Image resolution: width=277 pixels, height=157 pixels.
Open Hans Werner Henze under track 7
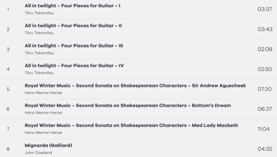pyautogui.click(x=43, y=133)
